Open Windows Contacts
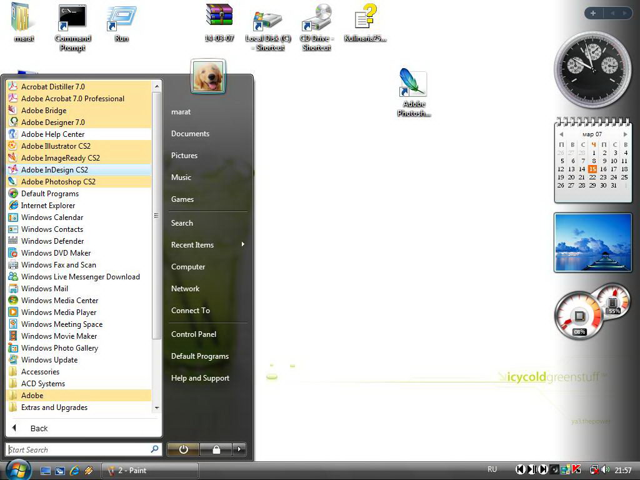 [x=79, y=229]
